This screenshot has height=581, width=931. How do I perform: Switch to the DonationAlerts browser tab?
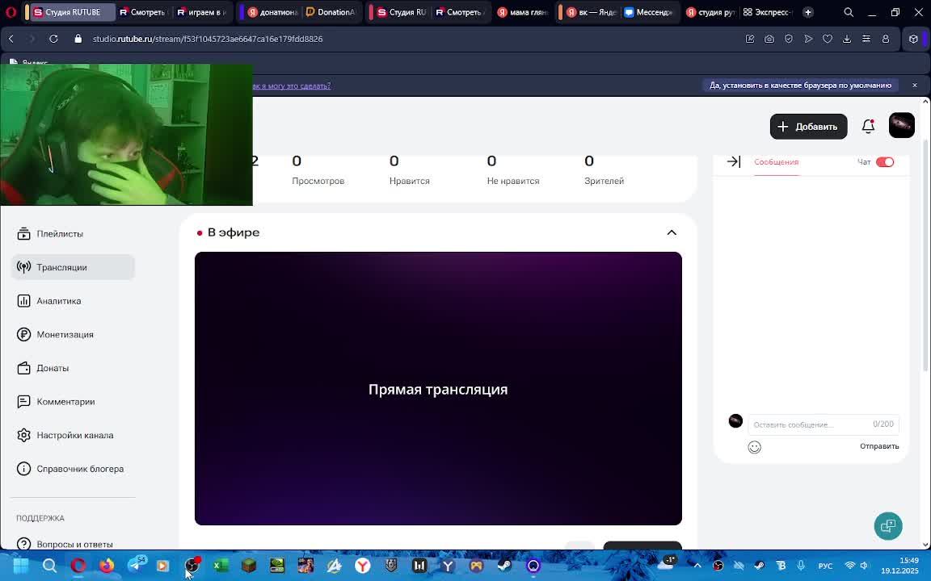(331, 12)
